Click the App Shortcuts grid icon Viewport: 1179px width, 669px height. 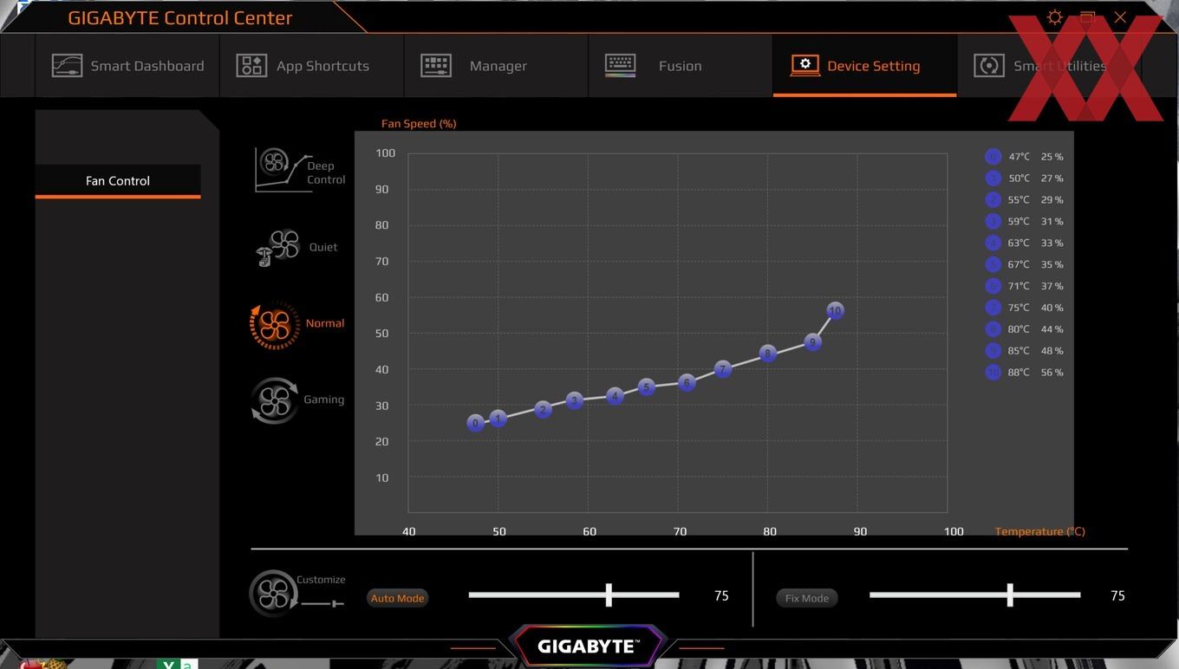pyautogui.click(x=251, y=66)
